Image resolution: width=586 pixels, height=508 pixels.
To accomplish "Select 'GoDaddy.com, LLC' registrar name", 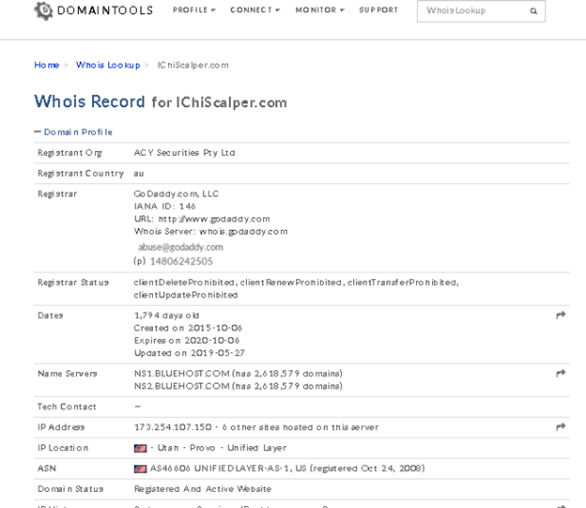I will click(x=177, y=193).
